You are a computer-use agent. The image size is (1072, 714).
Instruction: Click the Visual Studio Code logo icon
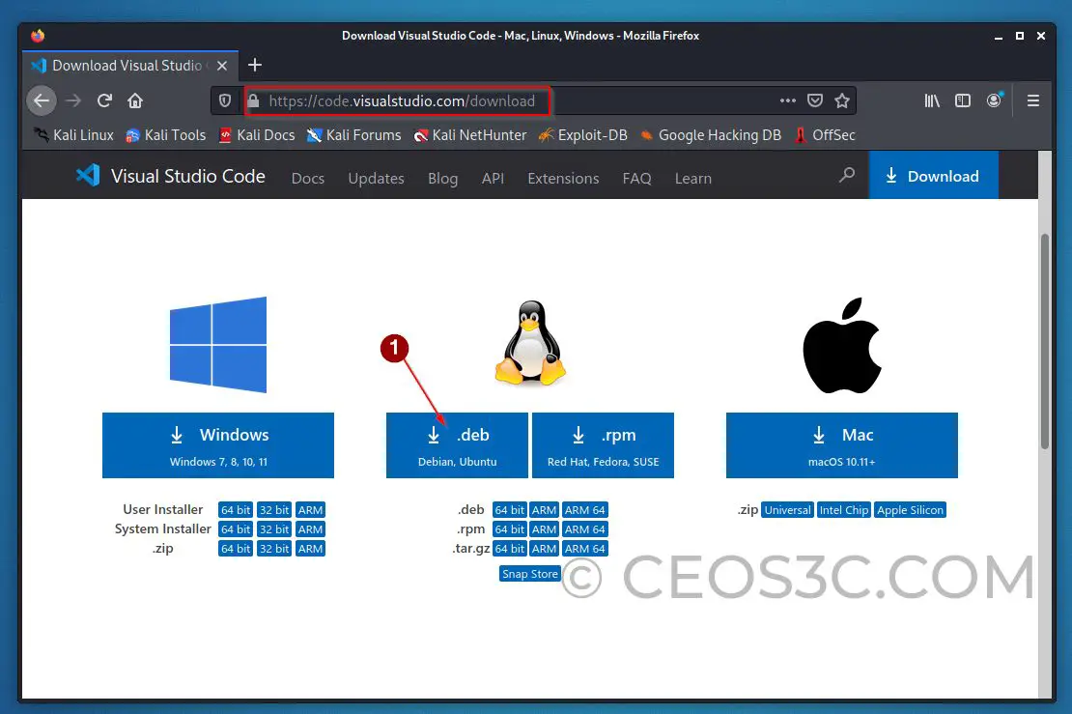[88, 176]
